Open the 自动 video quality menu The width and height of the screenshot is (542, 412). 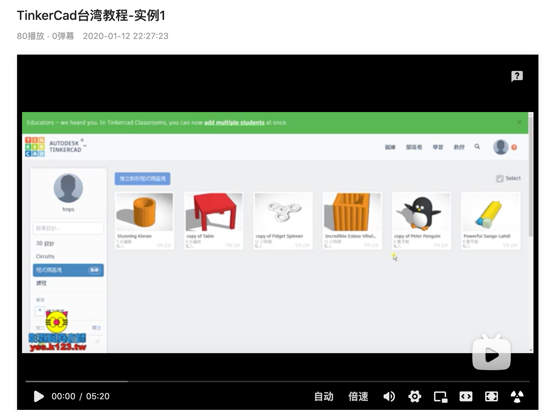pos(324,396)
